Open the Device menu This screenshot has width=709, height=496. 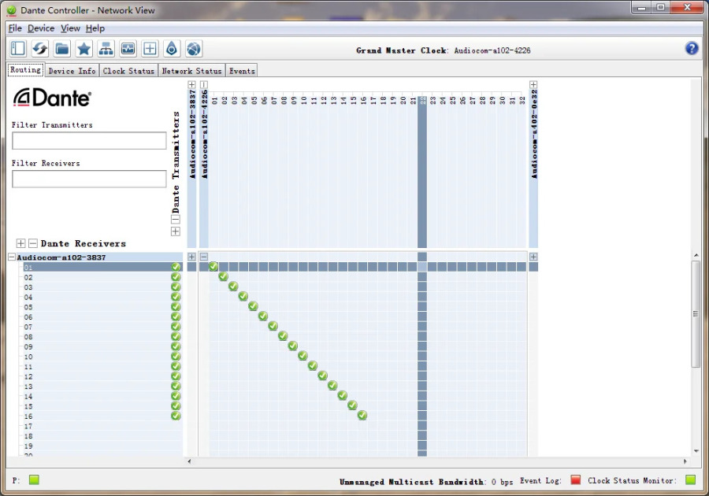(41, 28)
